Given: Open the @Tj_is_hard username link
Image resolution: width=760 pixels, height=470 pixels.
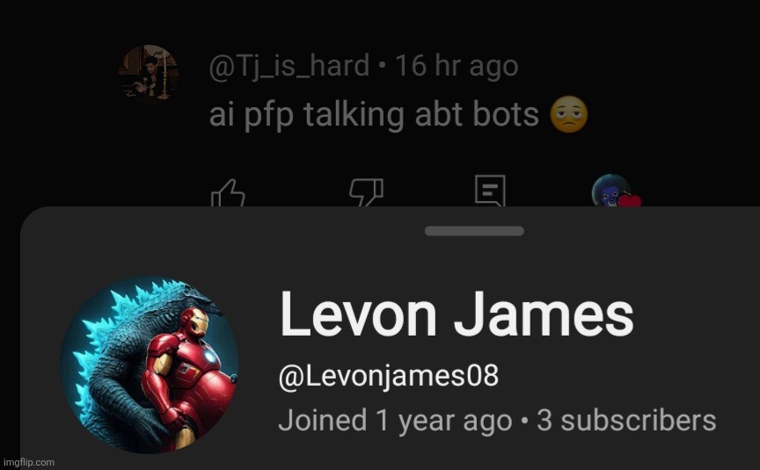Looking at the screenshot, I should click(x=289, y=66).
